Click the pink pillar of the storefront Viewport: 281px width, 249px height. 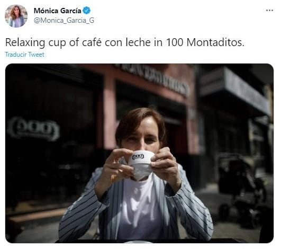click(110, 111)
